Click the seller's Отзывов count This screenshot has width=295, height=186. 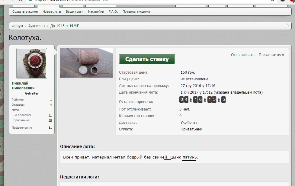point(51,105)
